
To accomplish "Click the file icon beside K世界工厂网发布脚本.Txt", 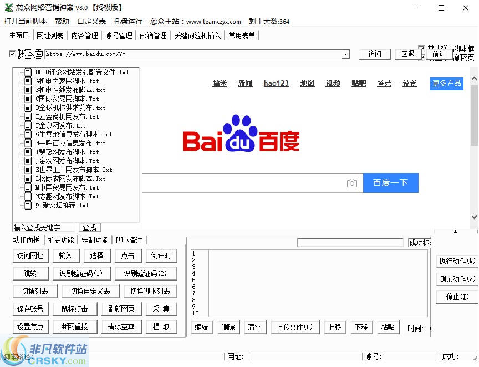I will pyautogui.click(x=28, y=170).
